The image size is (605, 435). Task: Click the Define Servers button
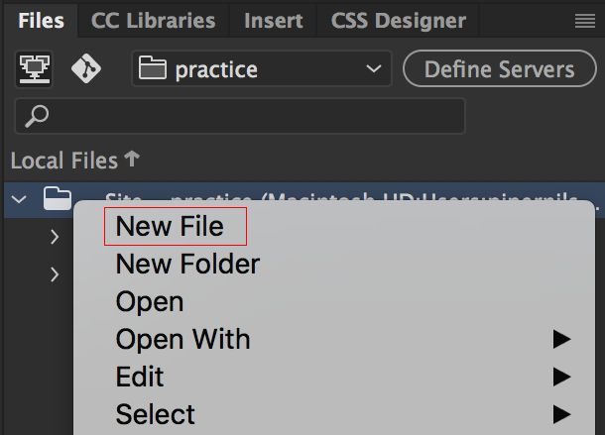(500, 68)
